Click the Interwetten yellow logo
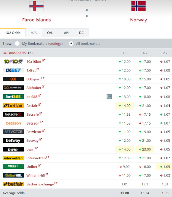Screen dimensions: 172x197 13,158
